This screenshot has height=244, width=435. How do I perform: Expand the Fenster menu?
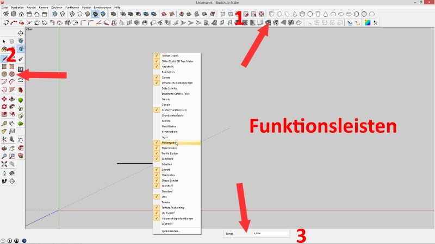(86, 7)
